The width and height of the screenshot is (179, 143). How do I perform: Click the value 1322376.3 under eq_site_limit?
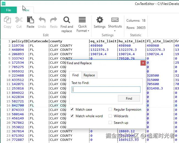pyautogui.click(x=99, y=50)
